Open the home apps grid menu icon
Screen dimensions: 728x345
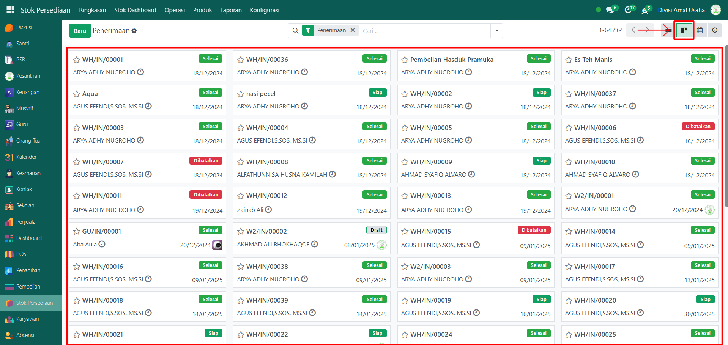click(10, 9)
